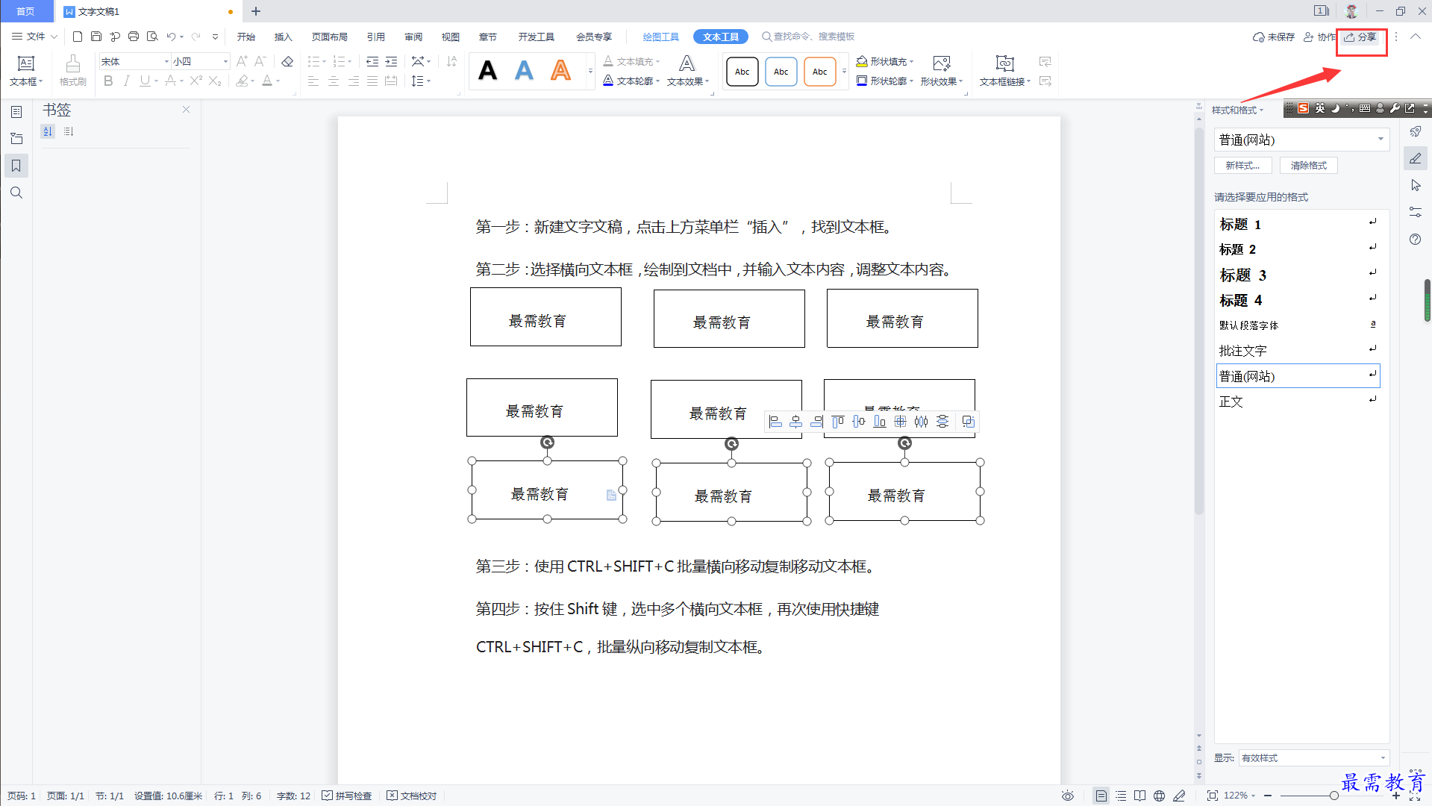Screen dimensions: 1432x806
Task: Click the Clear Formatting eraser icon
Action: (287, 61)
